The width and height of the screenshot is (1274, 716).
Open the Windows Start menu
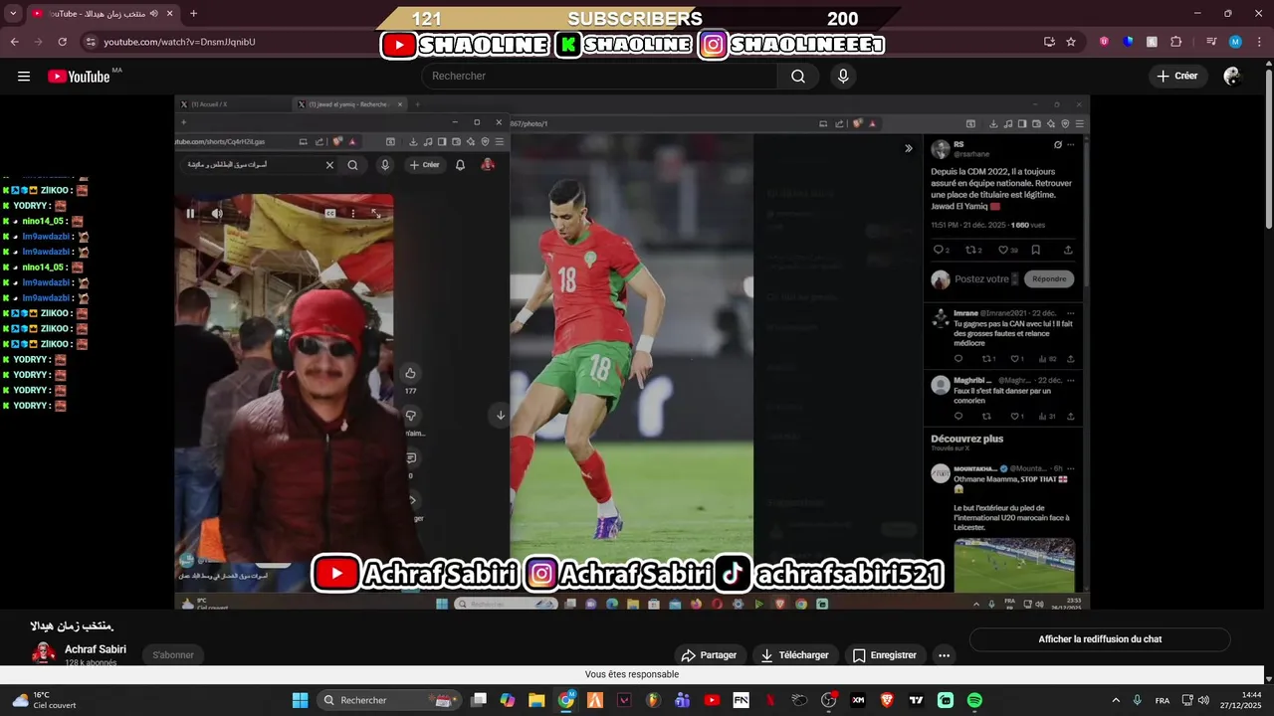pyautogui.click(x=300, y=700)
